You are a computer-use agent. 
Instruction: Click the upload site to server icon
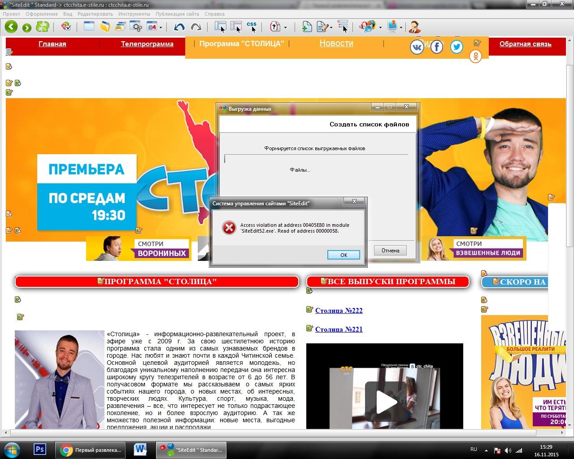pos(392,26)
